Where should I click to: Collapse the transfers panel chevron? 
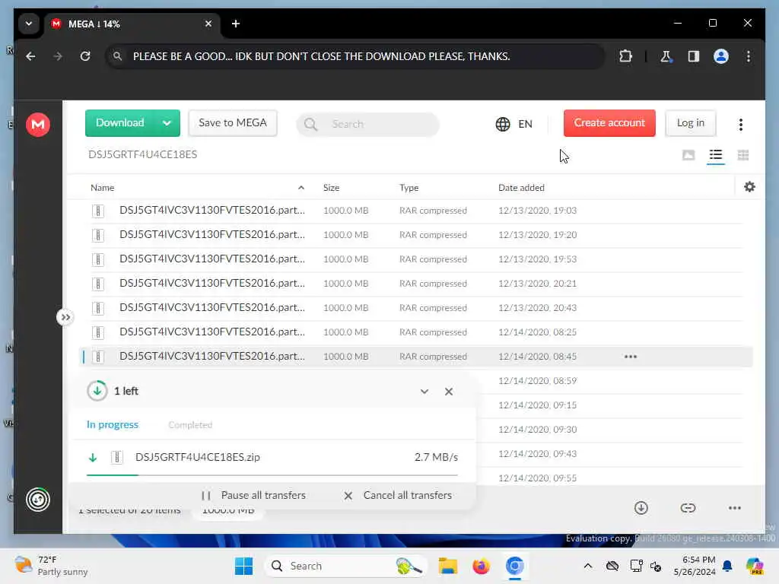pyautogui.click(x=424, y=392)
